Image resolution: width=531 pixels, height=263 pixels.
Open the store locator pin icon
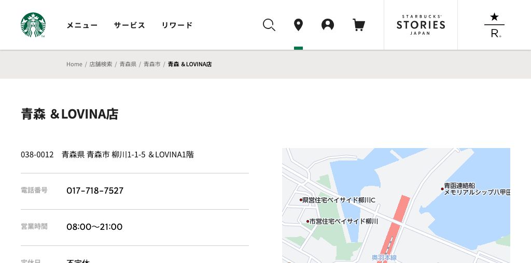pos(298,25)
